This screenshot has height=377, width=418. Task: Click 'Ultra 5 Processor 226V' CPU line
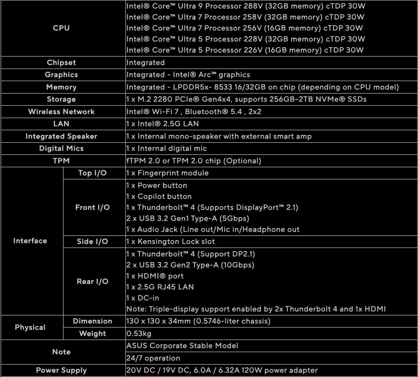245,50
